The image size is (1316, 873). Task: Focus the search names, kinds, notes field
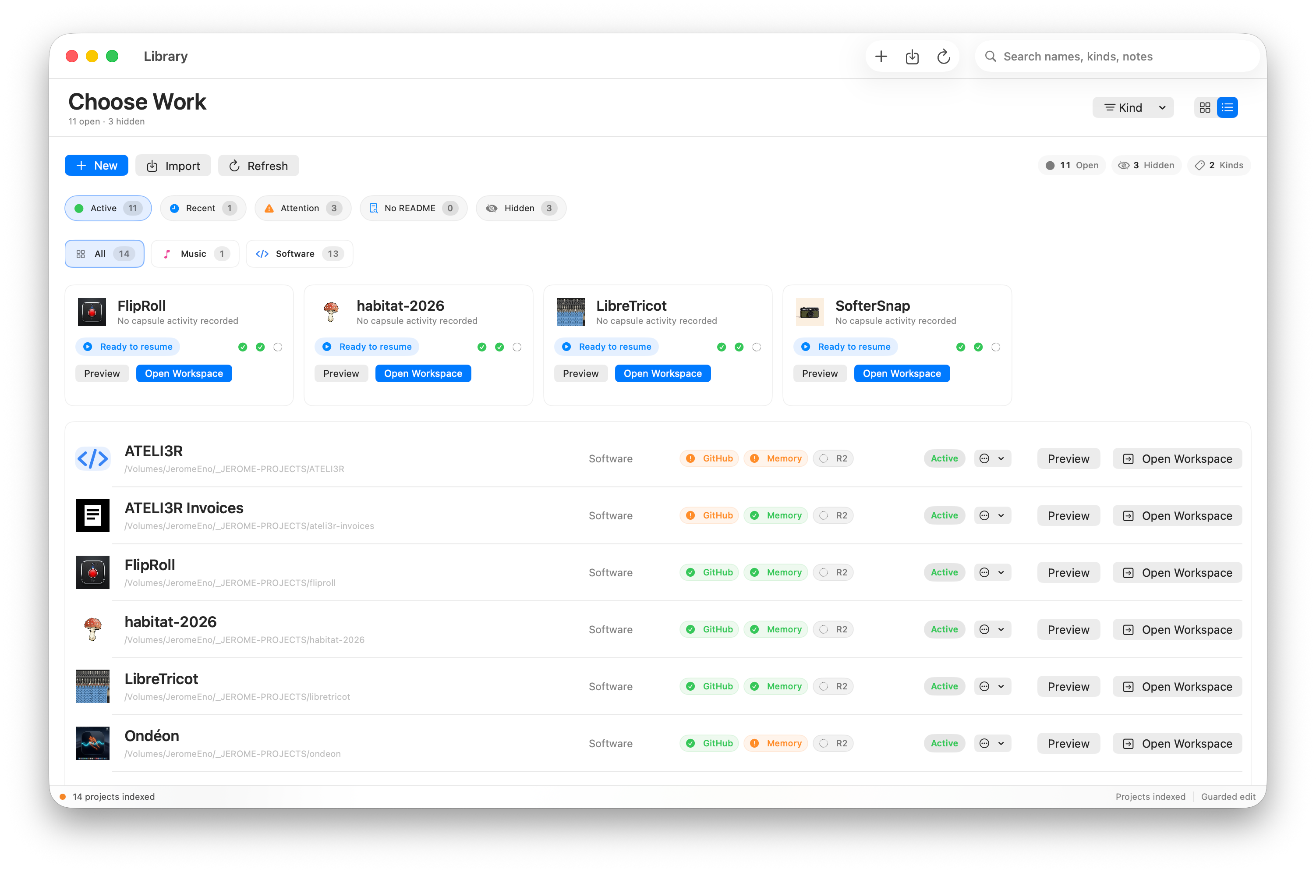(1118, 56)
